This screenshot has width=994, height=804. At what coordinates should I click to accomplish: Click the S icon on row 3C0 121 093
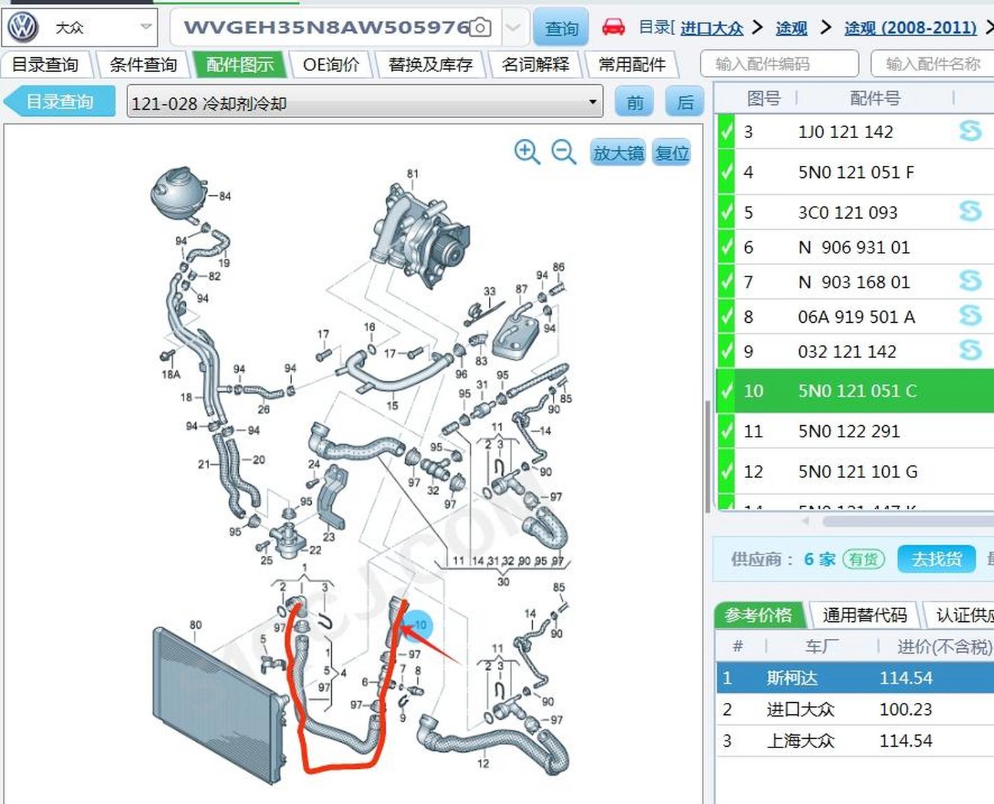pos(970,211)
